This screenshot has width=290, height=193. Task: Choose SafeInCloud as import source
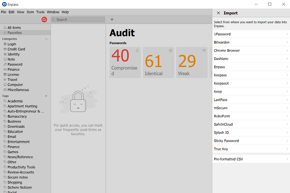(251, 124)
